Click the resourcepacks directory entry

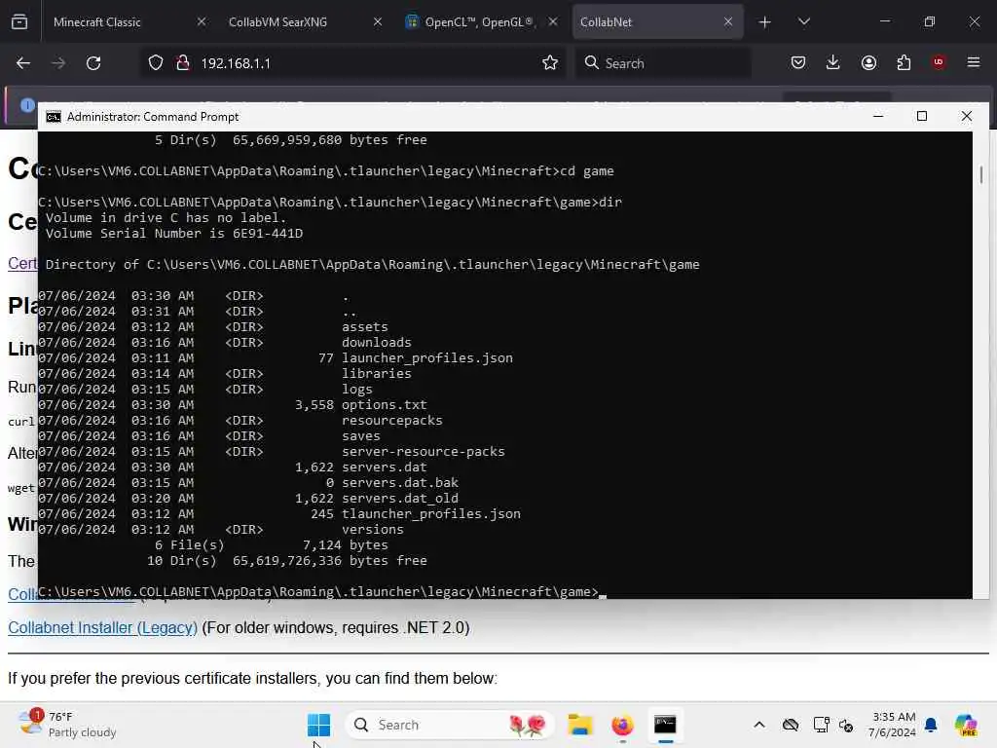click(x=391, y=421)
